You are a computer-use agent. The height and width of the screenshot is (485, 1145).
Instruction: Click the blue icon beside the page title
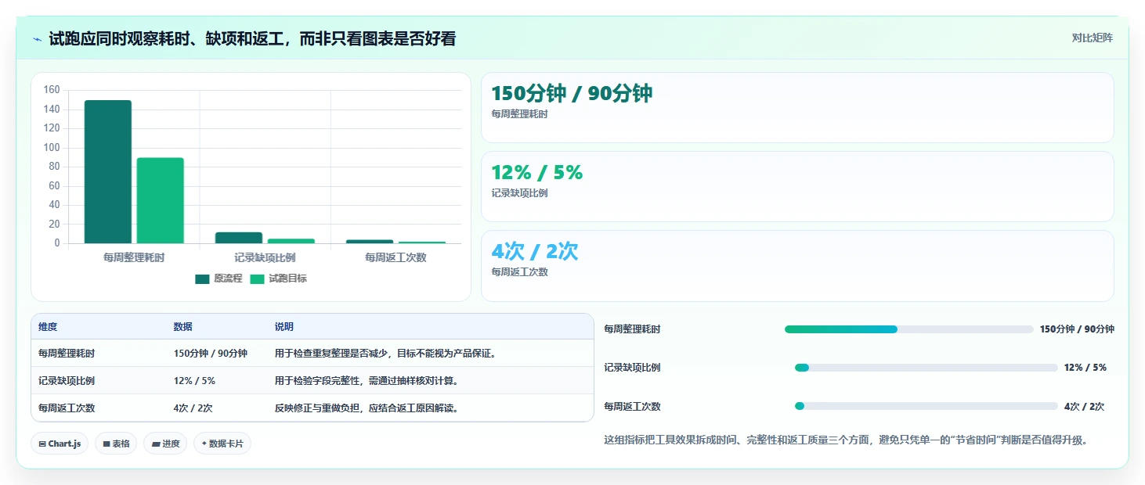click(x=37, y=39)
